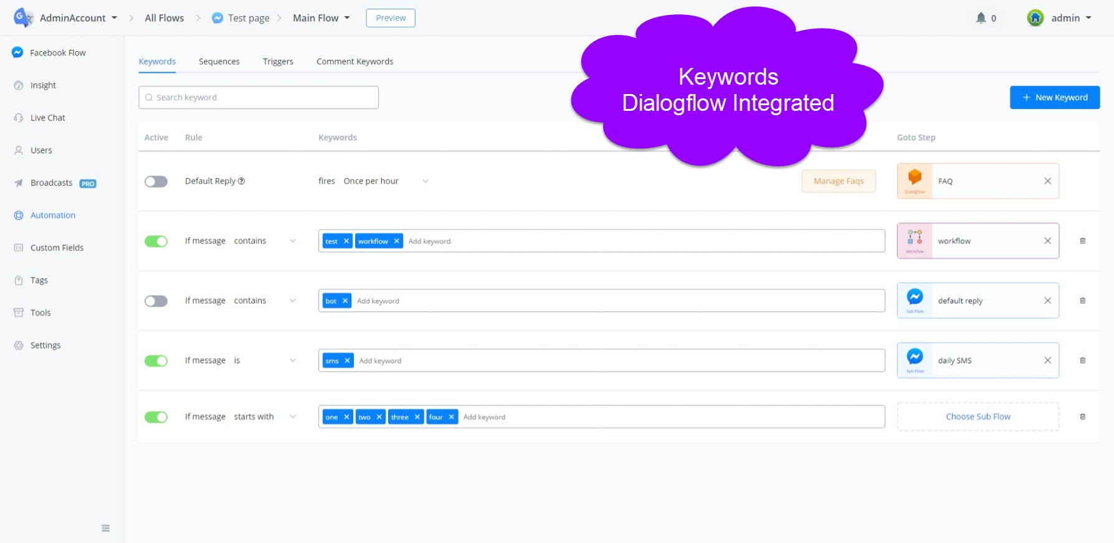Collapse the sidebar with the hamburger icon

pyautogui.click(x=105, y=528)
